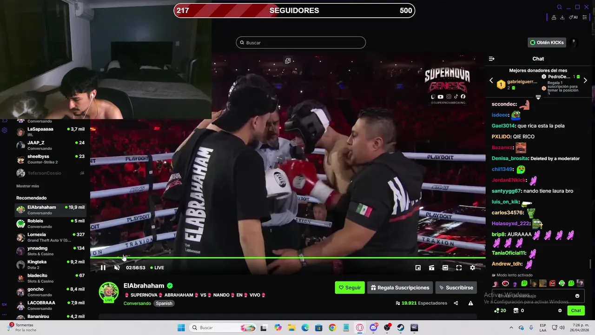Open ynnadmg recommended channel
The width and height of the screenshot is (595, 335).
(x=50, y=251)
